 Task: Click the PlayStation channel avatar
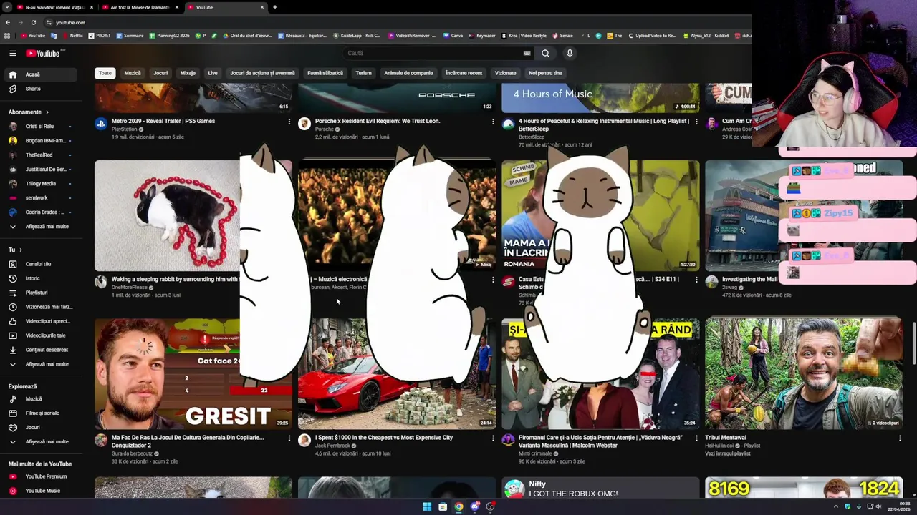[x=101, y=124]
